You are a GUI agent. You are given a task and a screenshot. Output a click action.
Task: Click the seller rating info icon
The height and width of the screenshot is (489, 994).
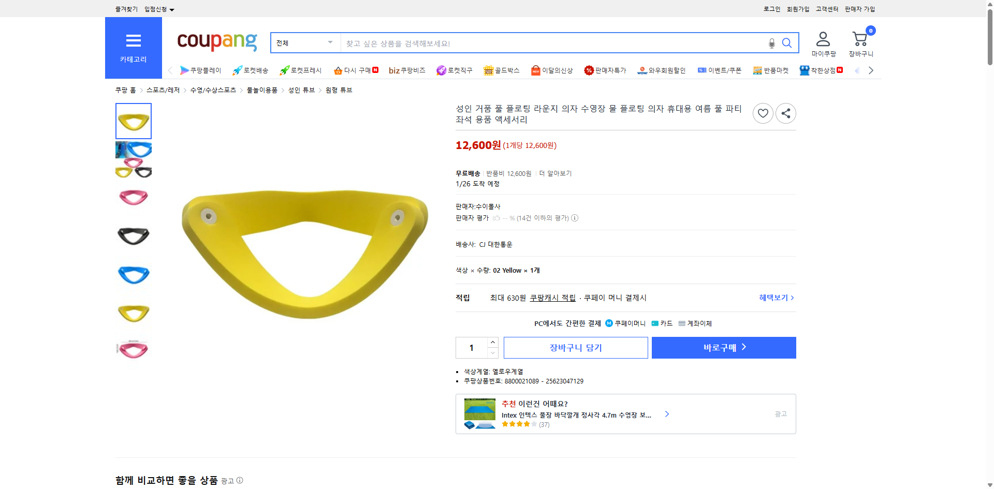pos(575,218)
